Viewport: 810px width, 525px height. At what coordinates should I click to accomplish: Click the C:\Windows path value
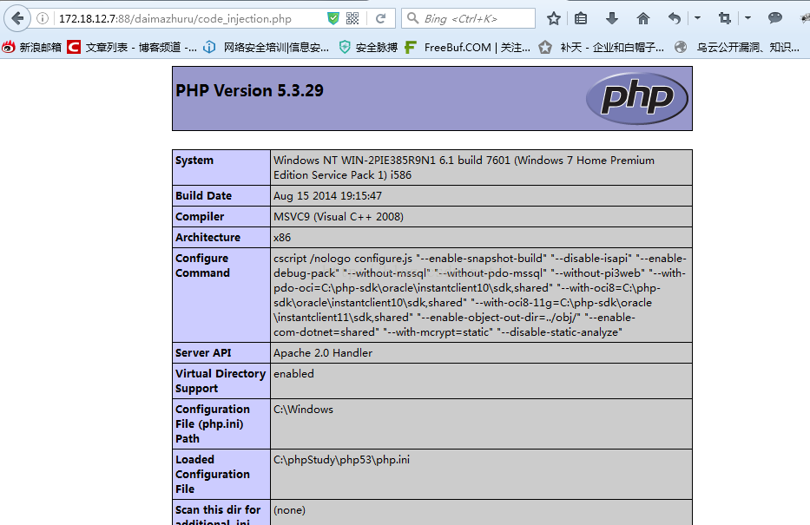[303, 409]
